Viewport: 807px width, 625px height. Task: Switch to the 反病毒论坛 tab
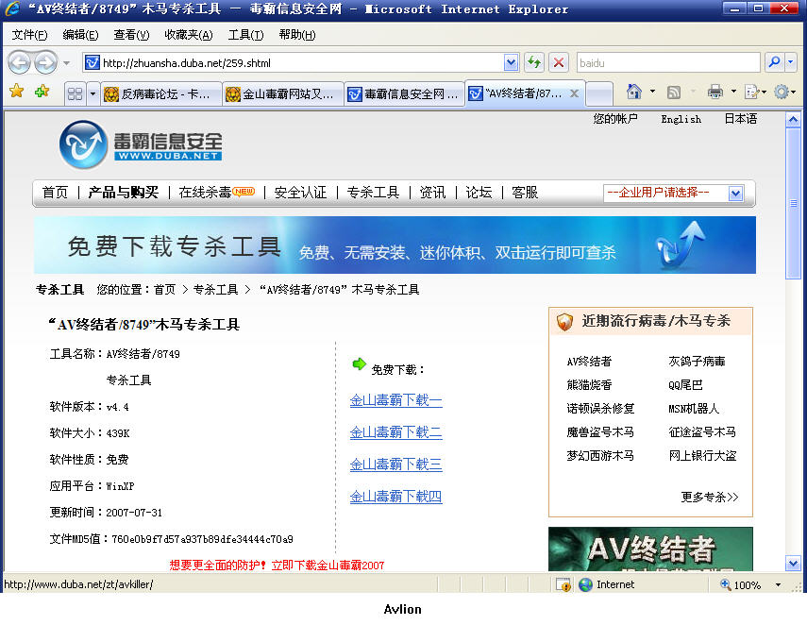point(160,93)
